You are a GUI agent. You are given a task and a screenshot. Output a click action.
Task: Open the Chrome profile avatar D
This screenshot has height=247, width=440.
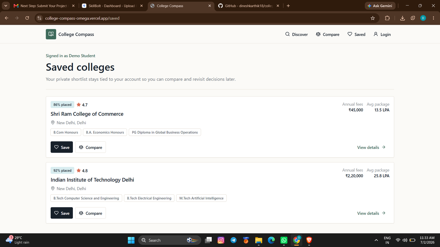click(x=423, y=18)
